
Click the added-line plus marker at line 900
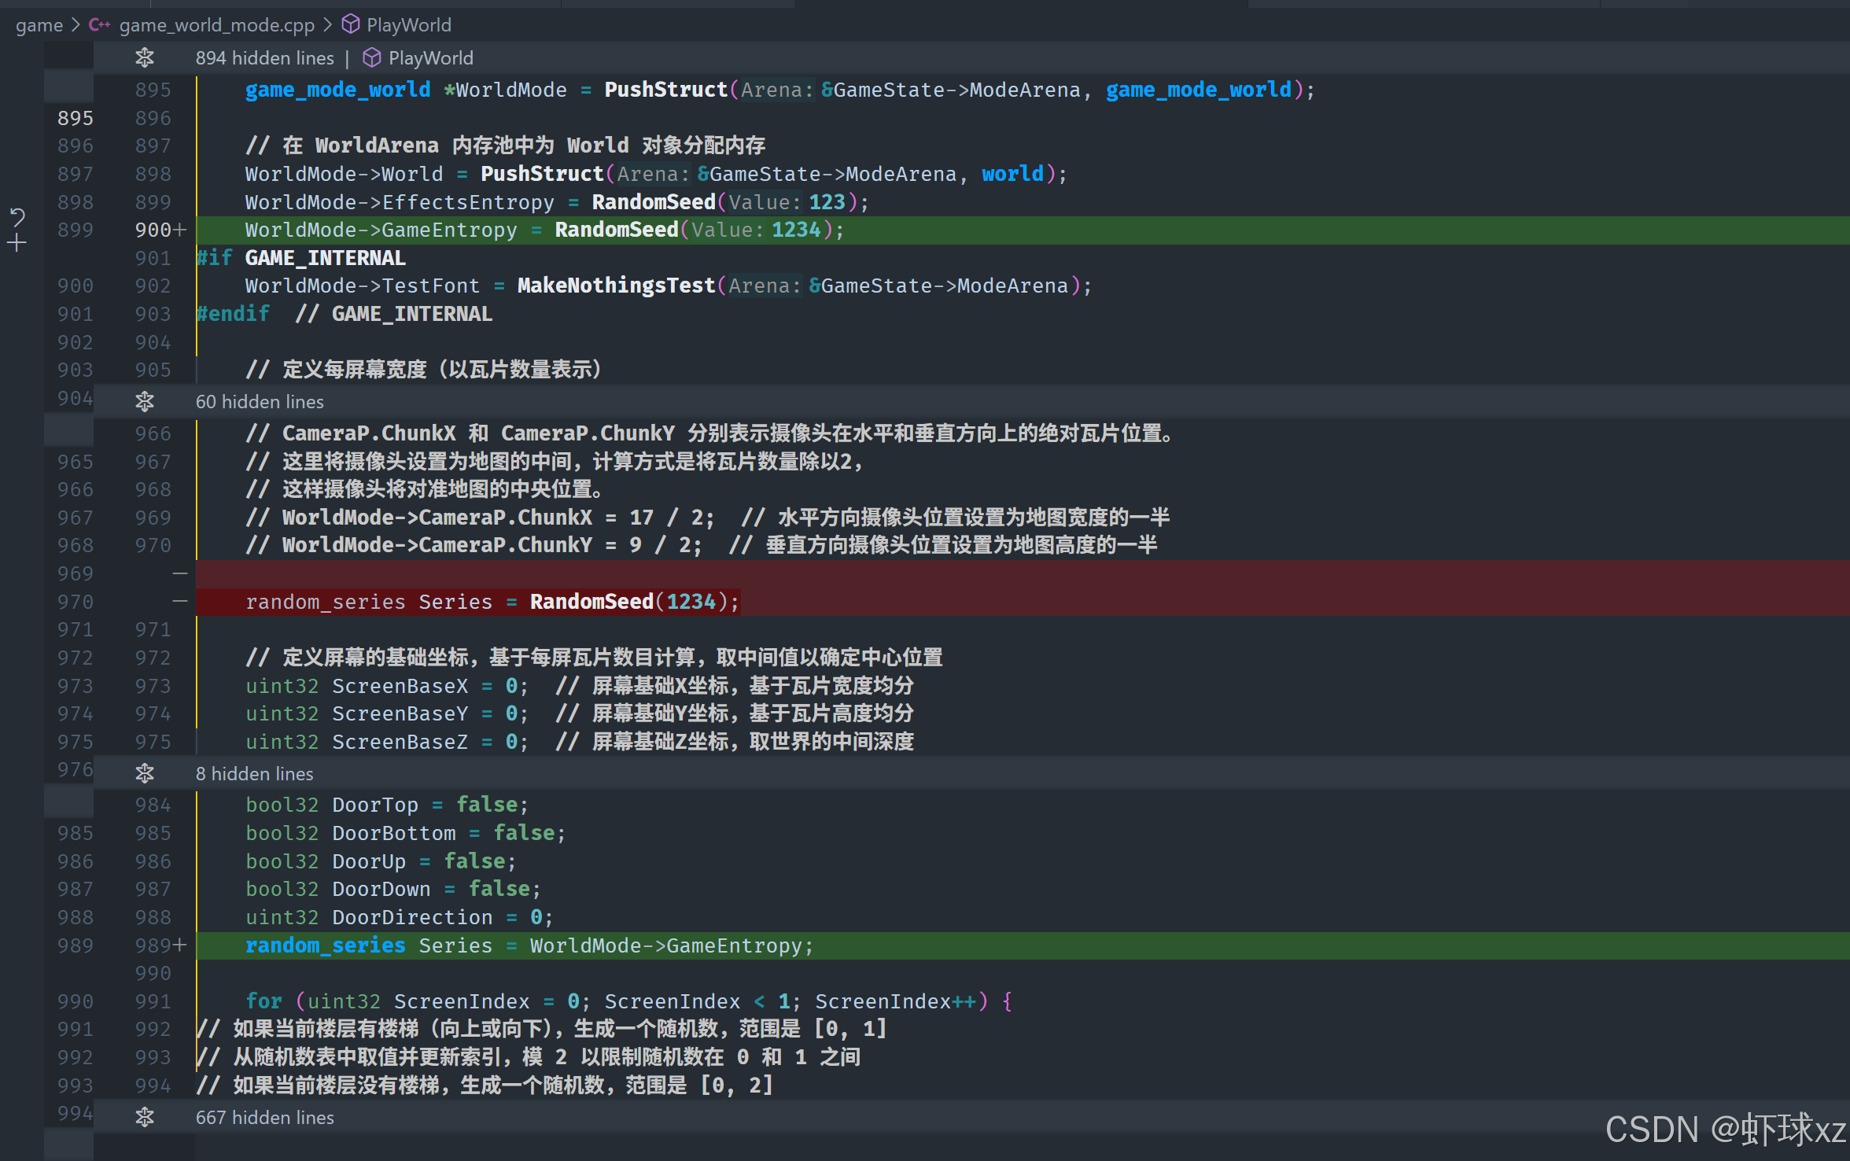point(180,230)
